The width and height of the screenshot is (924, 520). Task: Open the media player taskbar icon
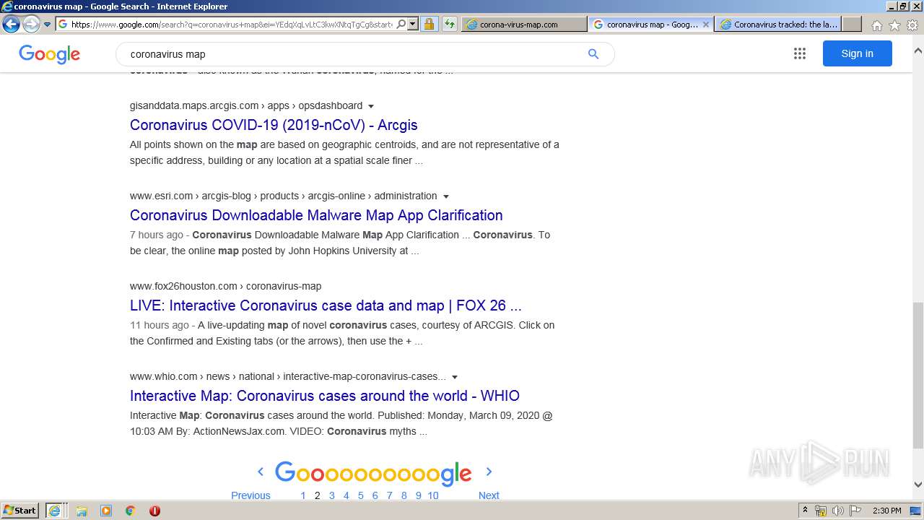(x=106, y=511)
